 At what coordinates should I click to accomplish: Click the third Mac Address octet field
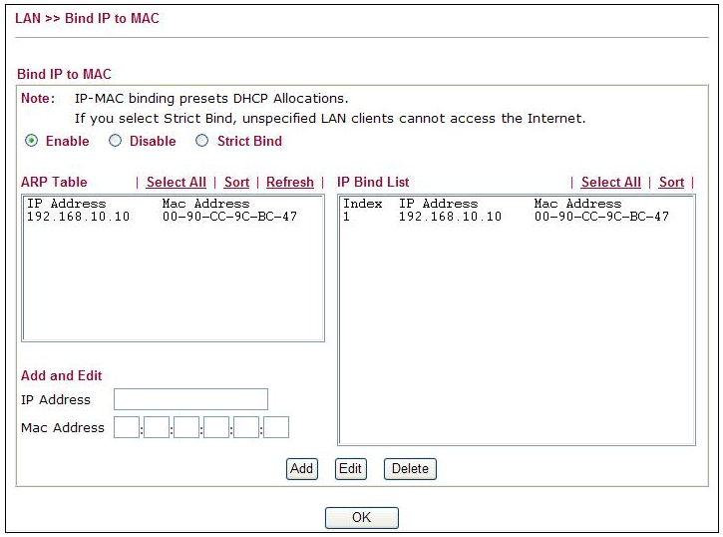[186, 428]
